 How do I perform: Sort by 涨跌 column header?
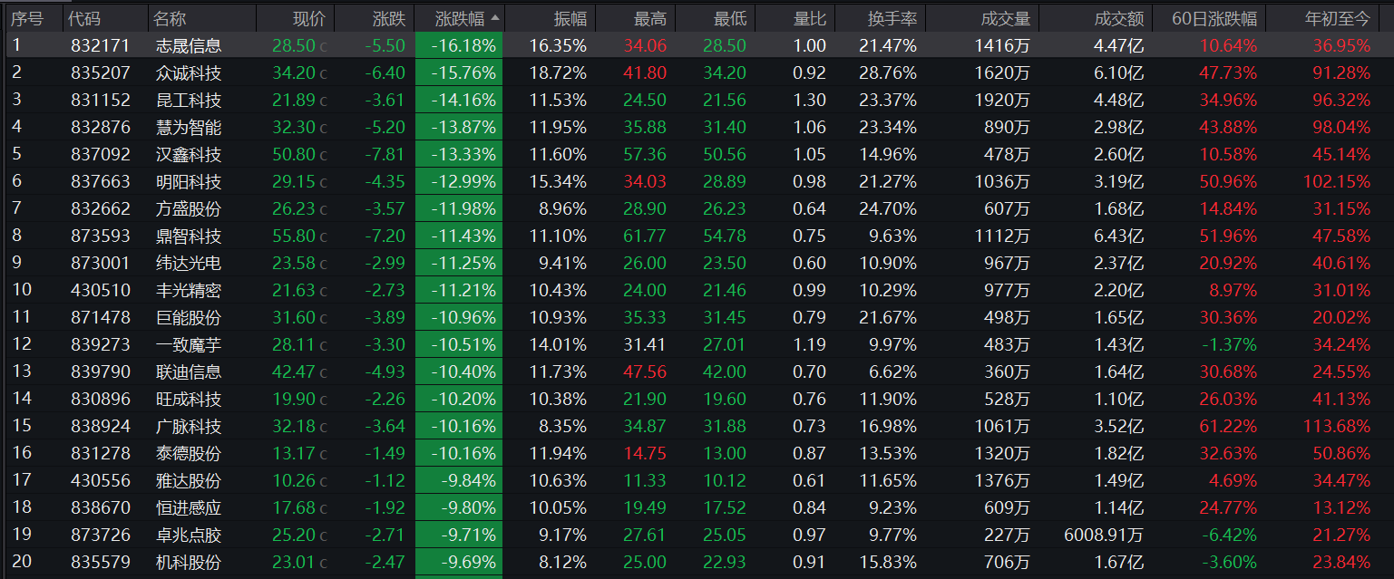point(389,19)
